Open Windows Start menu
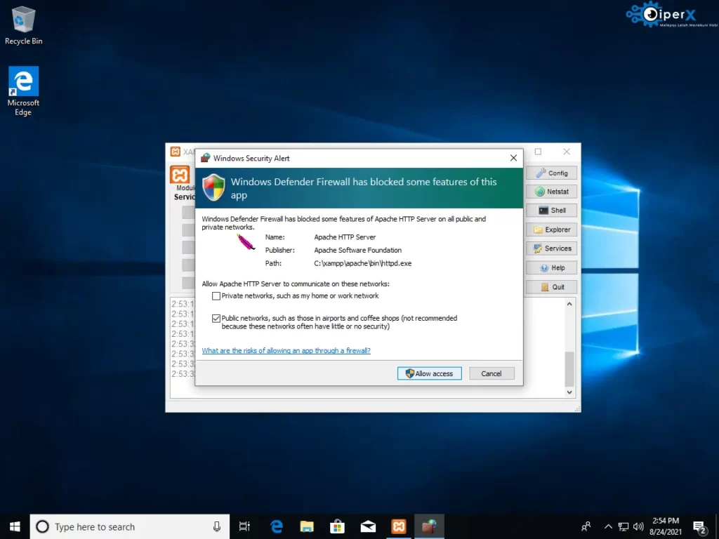Screen dimensions: 719x539 pos(15,526)
